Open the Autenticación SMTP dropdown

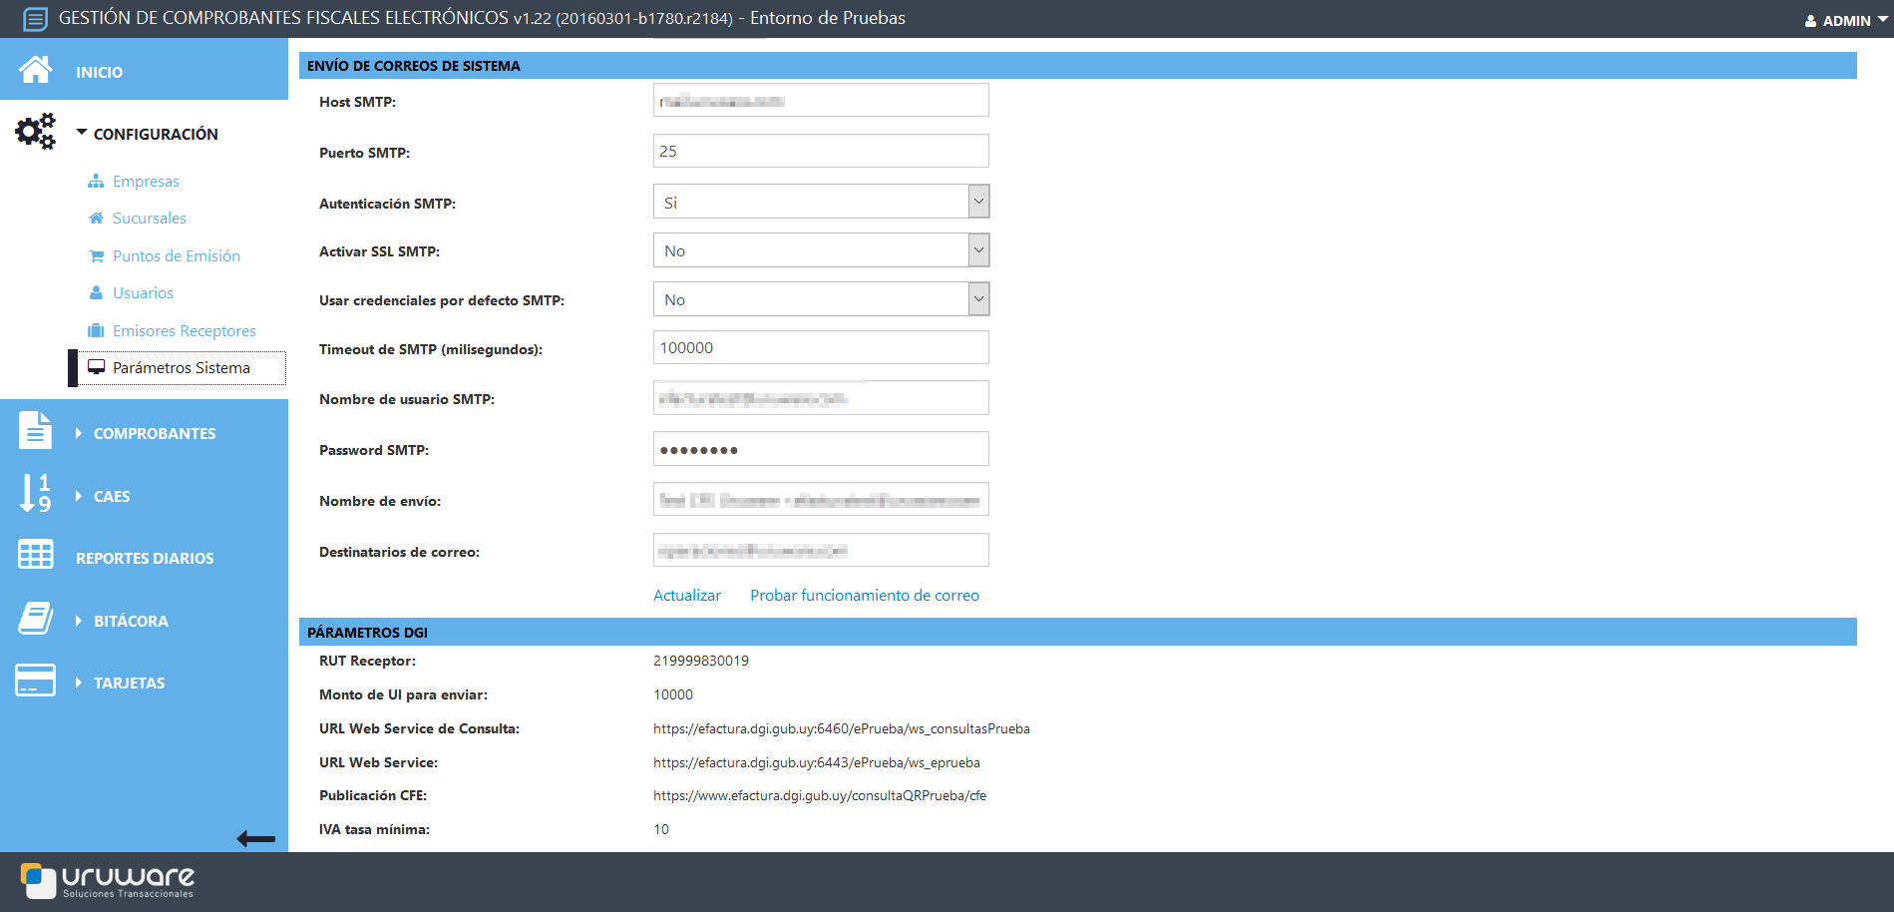coord(820,202)
